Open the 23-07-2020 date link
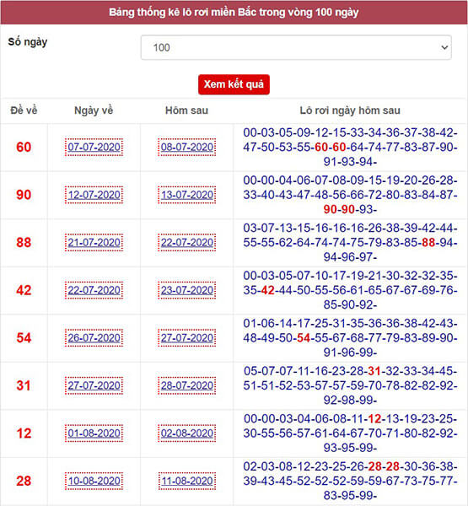Viewport: 468px width, 506px height. point(187,290)
